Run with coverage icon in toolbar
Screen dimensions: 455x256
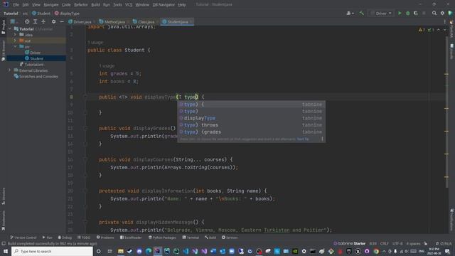point(415,13)
